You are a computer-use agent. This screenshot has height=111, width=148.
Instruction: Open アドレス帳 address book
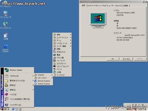[x=62, y=58]
